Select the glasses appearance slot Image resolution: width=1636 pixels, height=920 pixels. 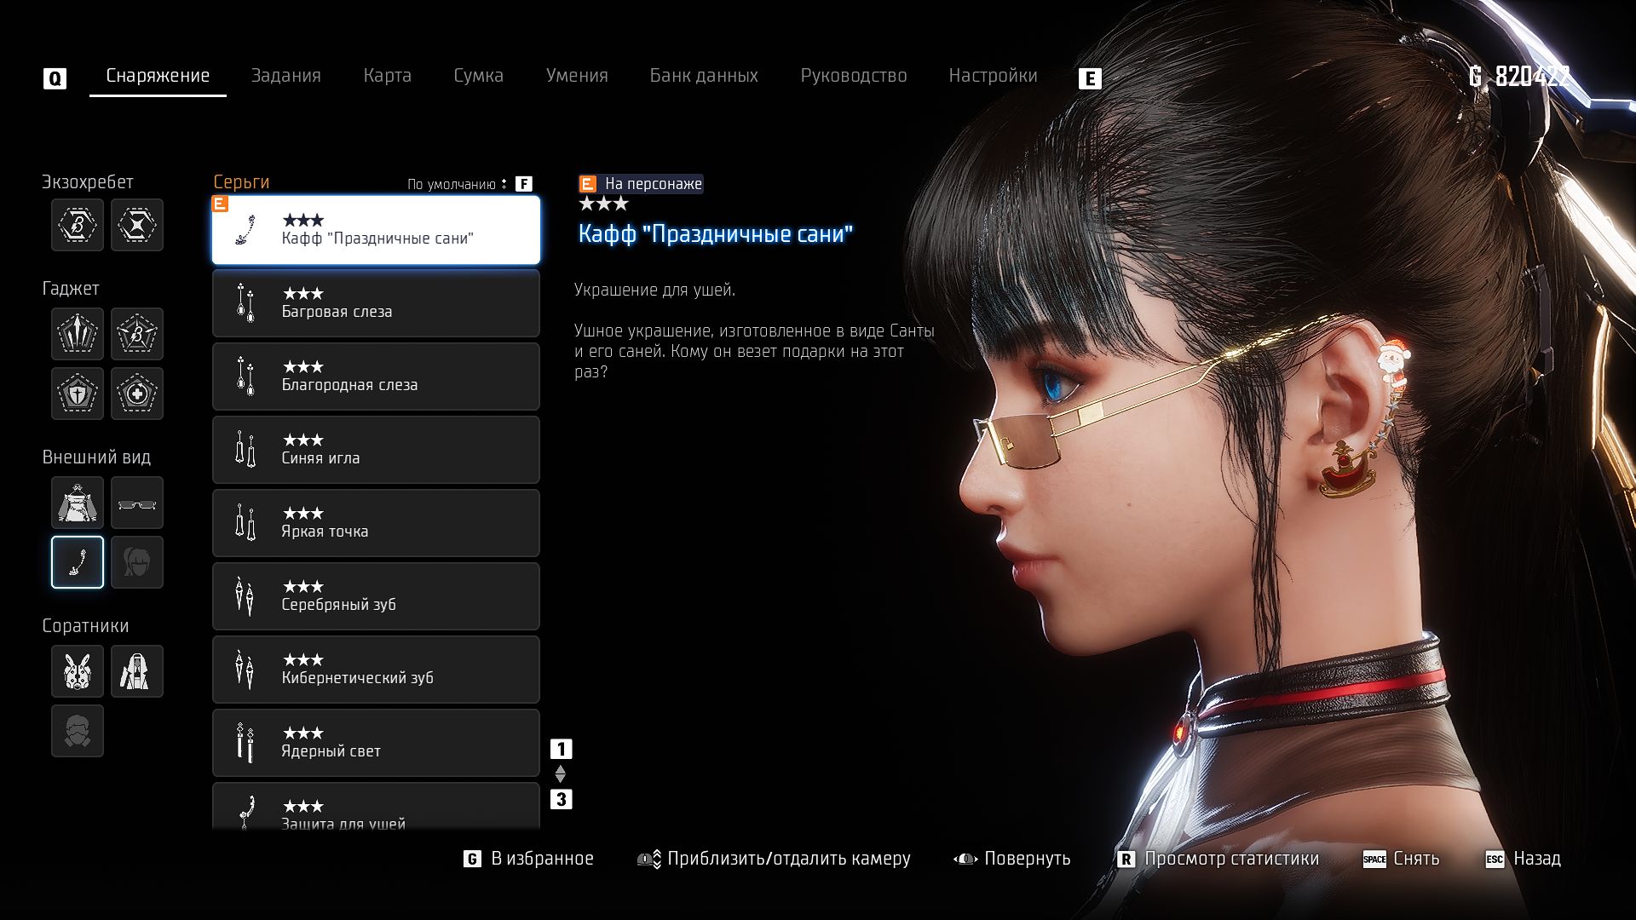pyautogui.click(x=137, y=503)
